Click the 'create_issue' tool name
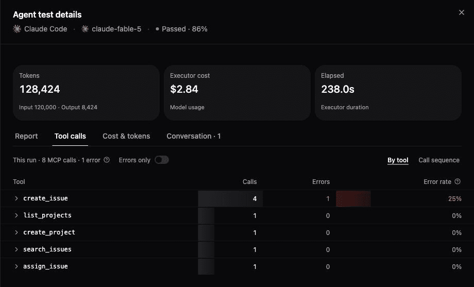Screen dimensions: 474x287 (45, 198)
